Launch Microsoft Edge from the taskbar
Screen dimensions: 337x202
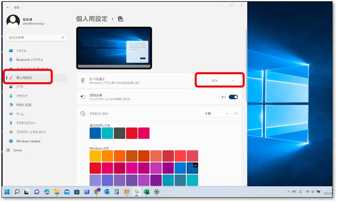click(47, 192)
